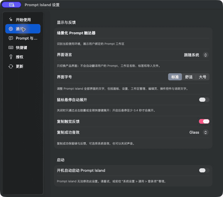The height and width of the screenshot is (197, 223).
Task: Click the keyboard icon beside 快捷键
Action: coord(11,47)
